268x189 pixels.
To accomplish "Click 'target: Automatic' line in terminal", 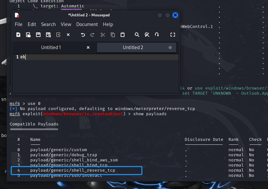I will tap(62, 6).
